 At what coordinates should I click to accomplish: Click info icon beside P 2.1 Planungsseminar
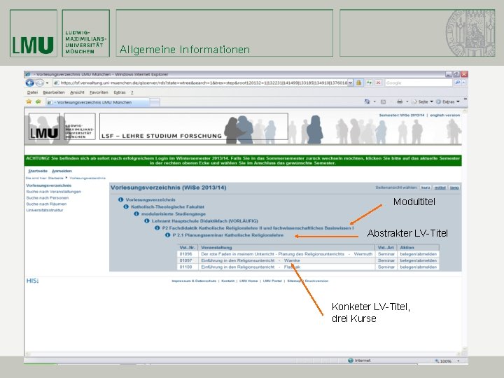pos(167,235)
